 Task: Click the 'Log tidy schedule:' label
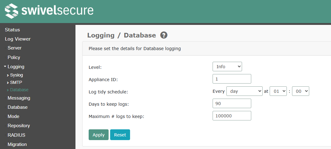(x=109, y=92)
